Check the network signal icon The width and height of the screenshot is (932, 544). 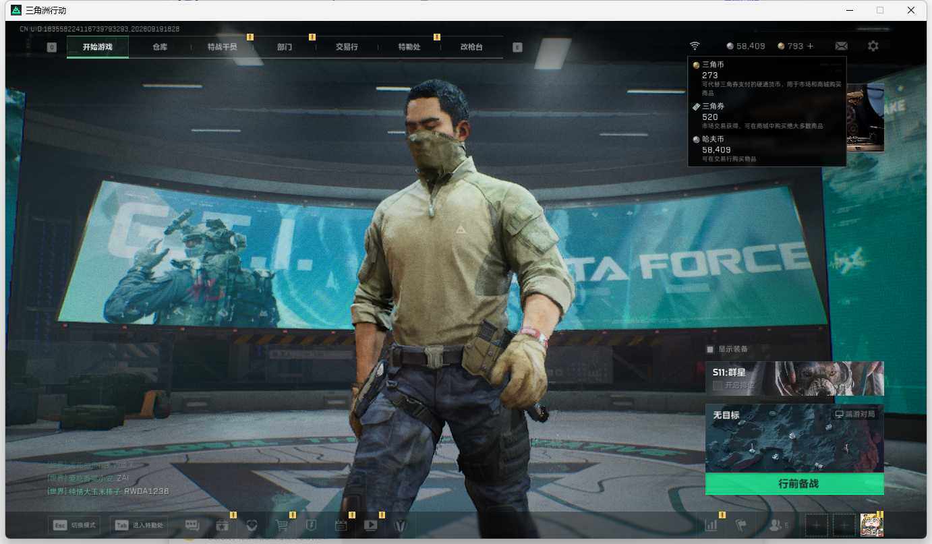click(695, 46)
